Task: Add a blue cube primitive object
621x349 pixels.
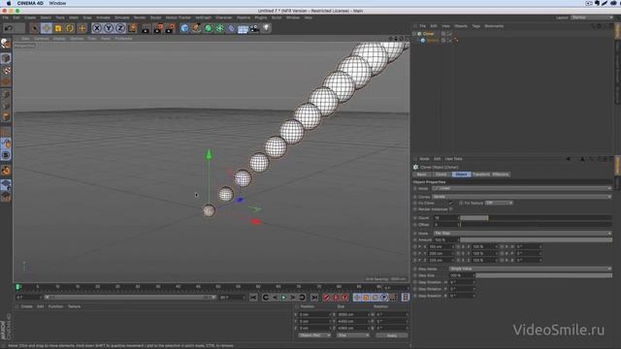Action: 184,28
